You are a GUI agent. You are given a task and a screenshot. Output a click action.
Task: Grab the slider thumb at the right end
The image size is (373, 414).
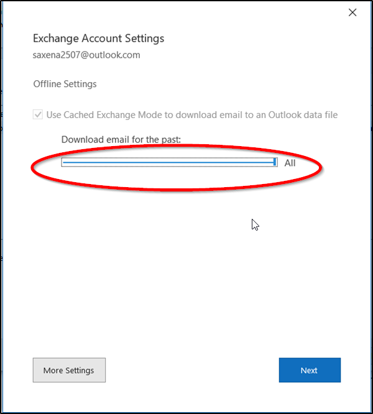275,162
